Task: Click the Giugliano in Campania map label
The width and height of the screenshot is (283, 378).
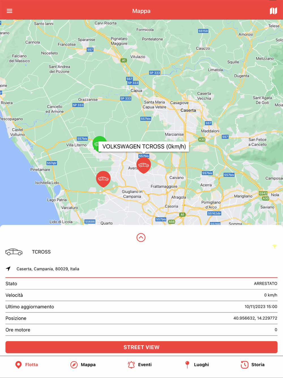Action: (132, 194)
